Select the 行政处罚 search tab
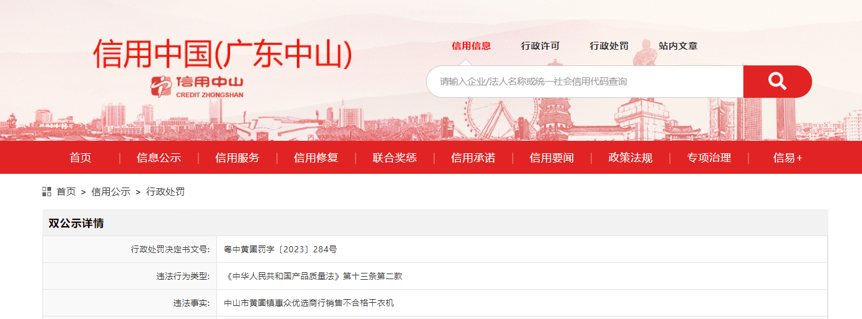Image resolution: width=862 pixels, height=319 pixels. tap(609, 46)
